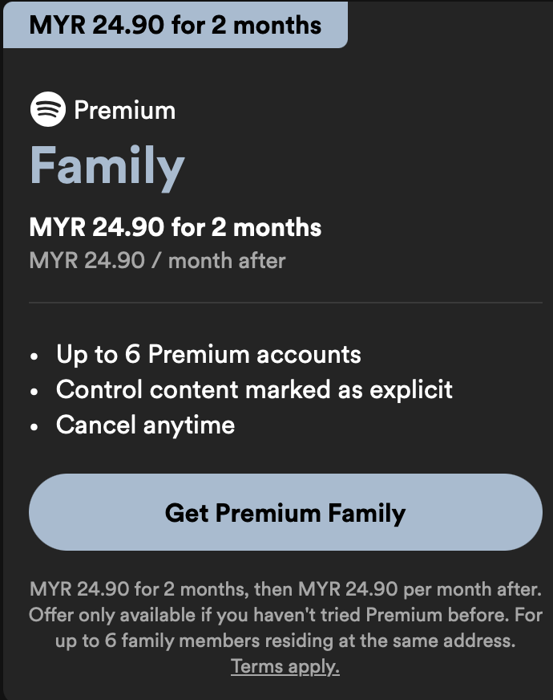This screenshot has width=553, height=700.
Task: Click bullet dot before Up to 6 Premium accounts
Action: click(x=34, y=356)
